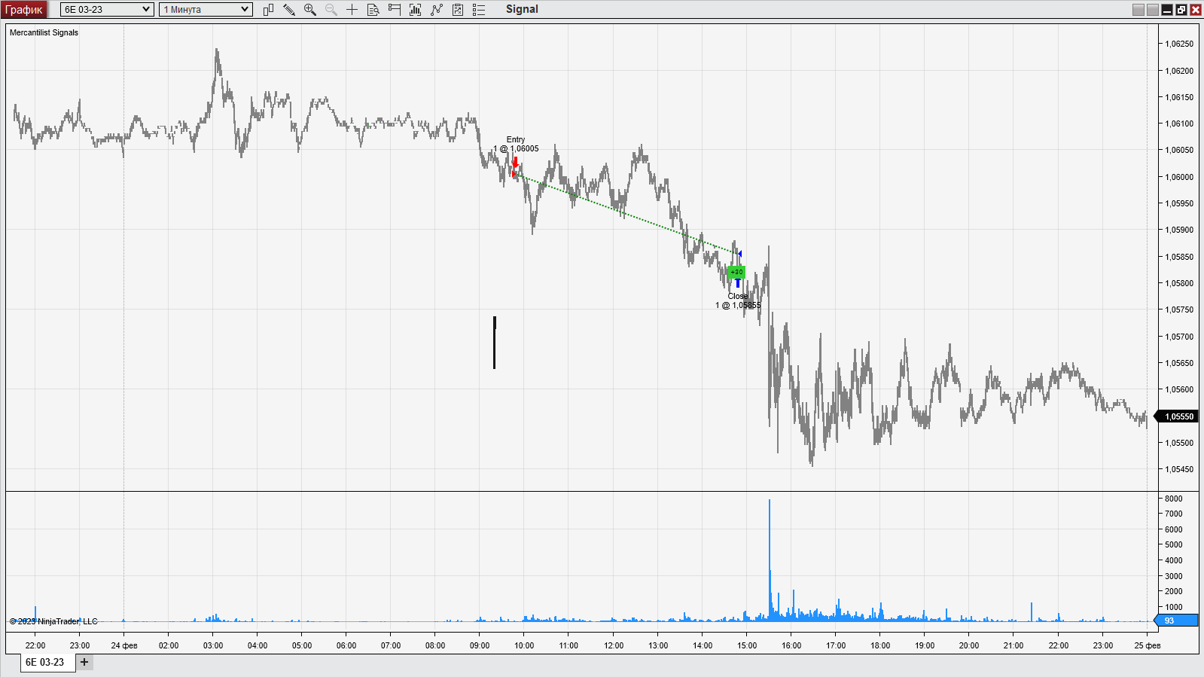The image size is (1204, 677).
Task: Click the 1,05550 current price marker
Action: pos(1178,416)
